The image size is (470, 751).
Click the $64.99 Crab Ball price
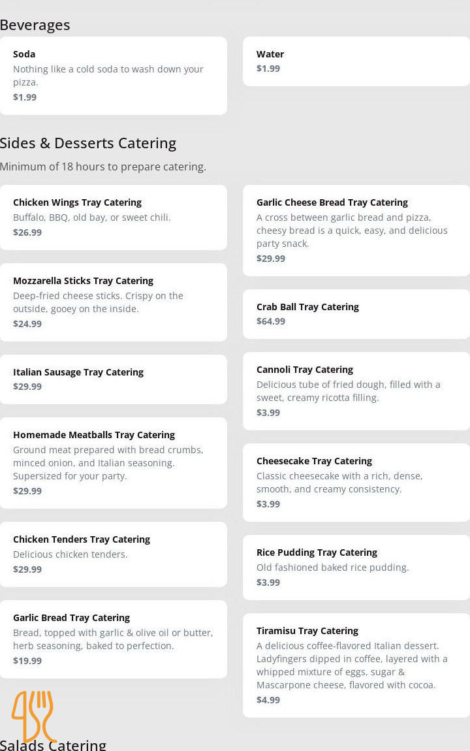click(x=271, y=321)
